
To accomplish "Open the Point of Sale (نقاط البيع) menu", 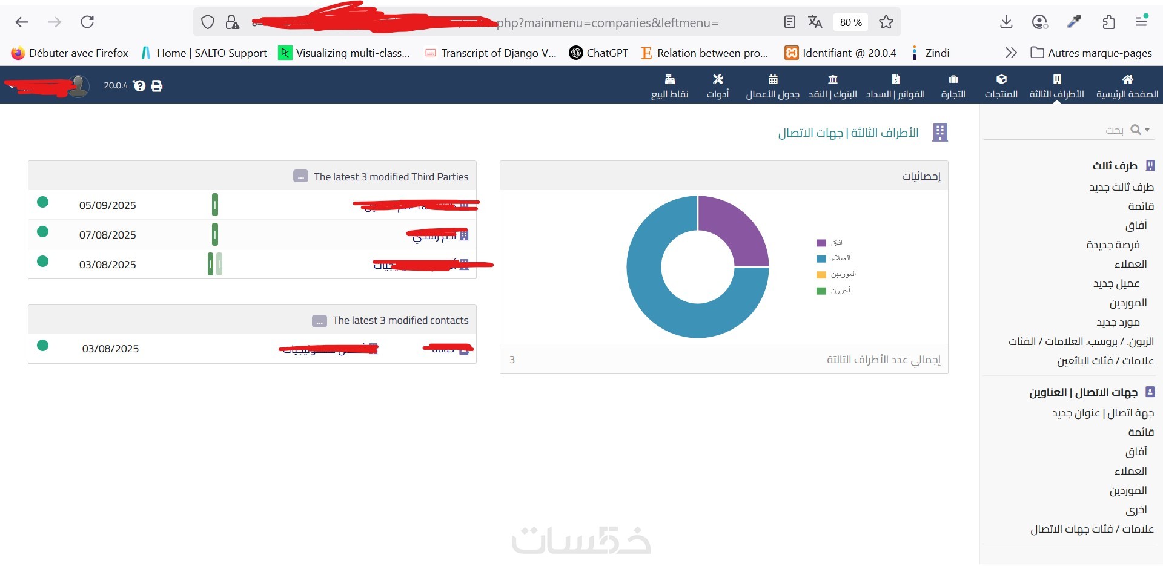I will point(669,86).
